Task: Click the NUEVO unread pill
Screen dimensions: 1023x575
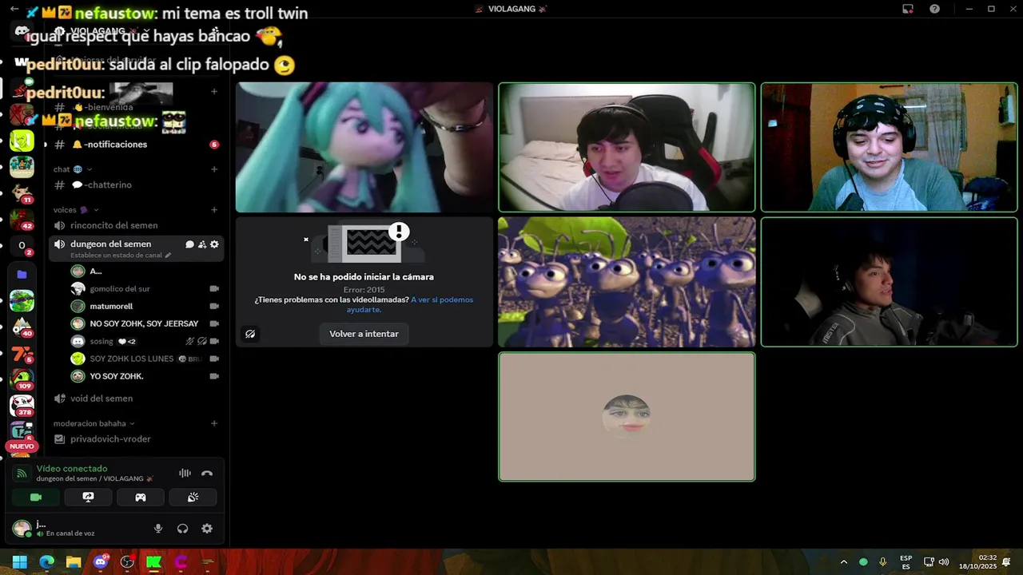Action: [22, 446]
